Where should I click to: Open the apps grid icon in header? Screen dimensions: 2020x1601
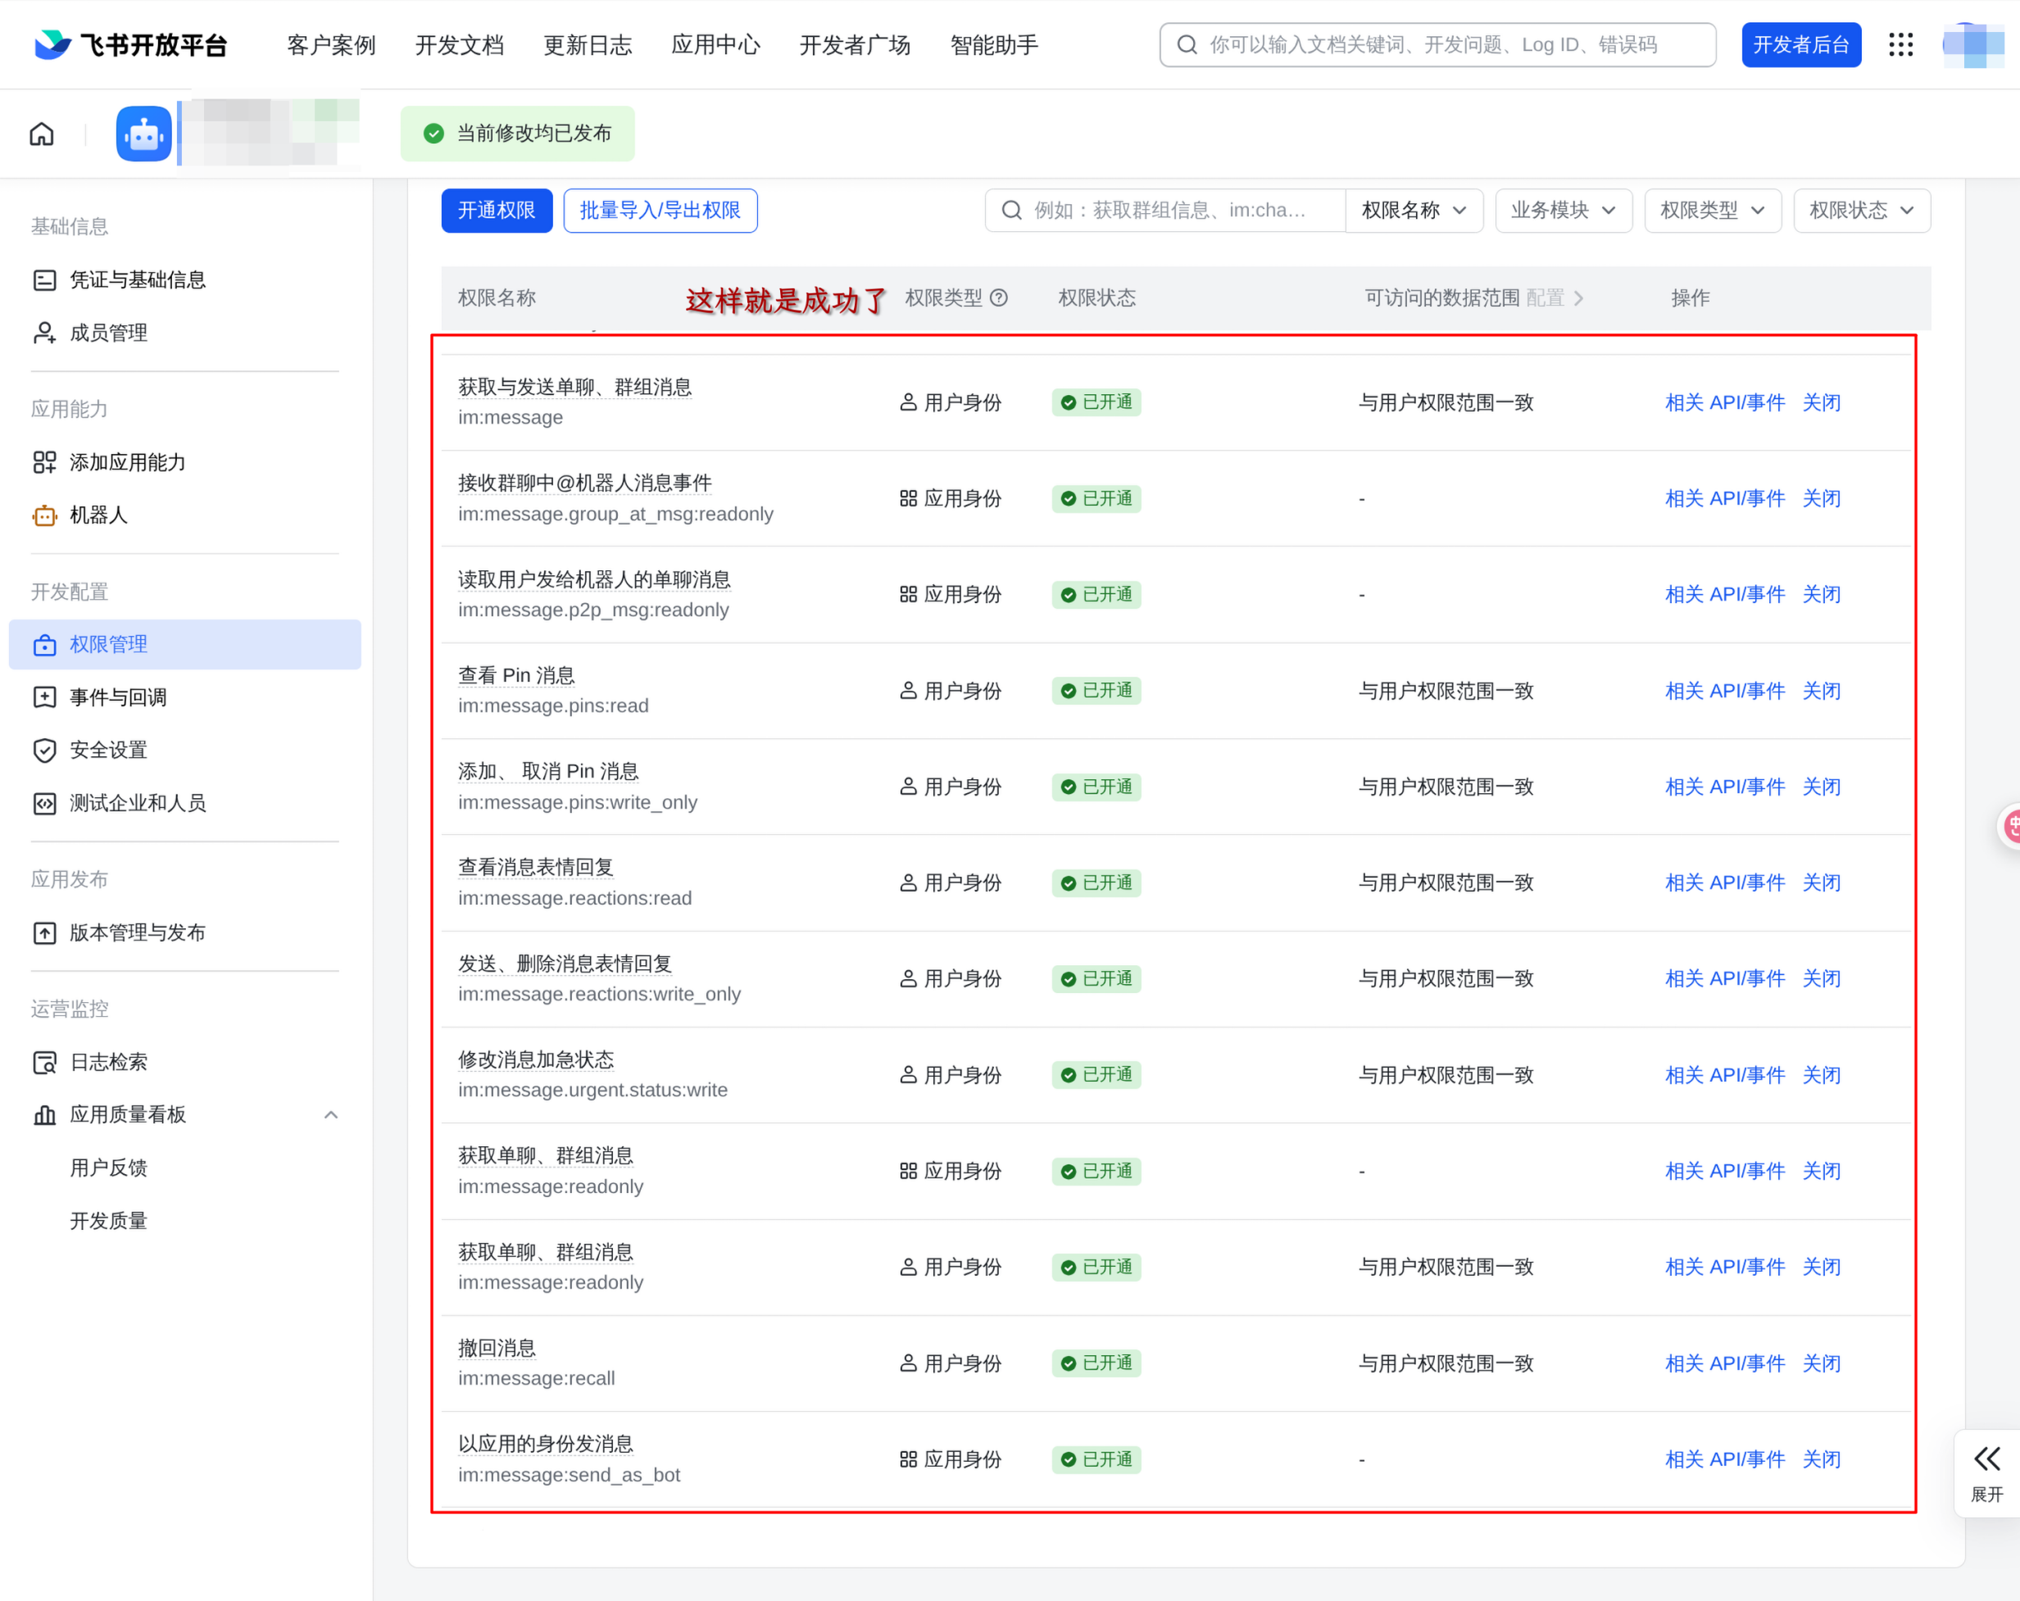click(1900, 44)
